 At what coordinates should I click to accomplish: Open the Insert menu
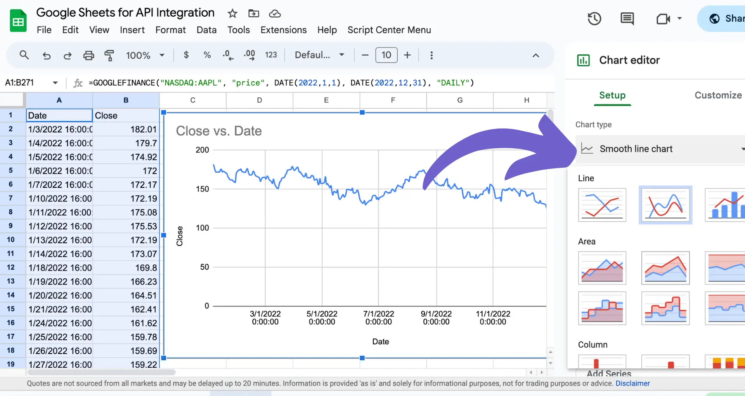[x=132, y=30]
